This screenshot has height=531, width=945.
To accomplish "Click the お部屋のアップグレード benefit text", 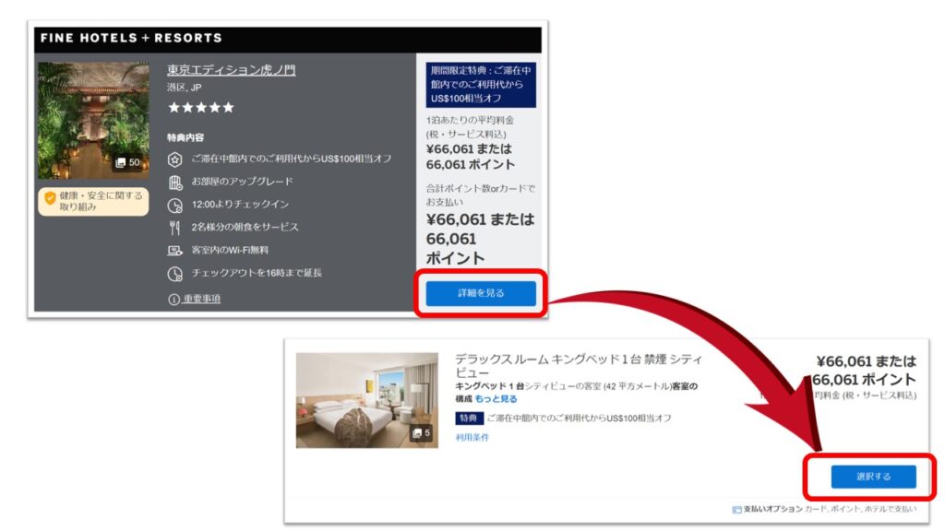I will click(243, 182).
